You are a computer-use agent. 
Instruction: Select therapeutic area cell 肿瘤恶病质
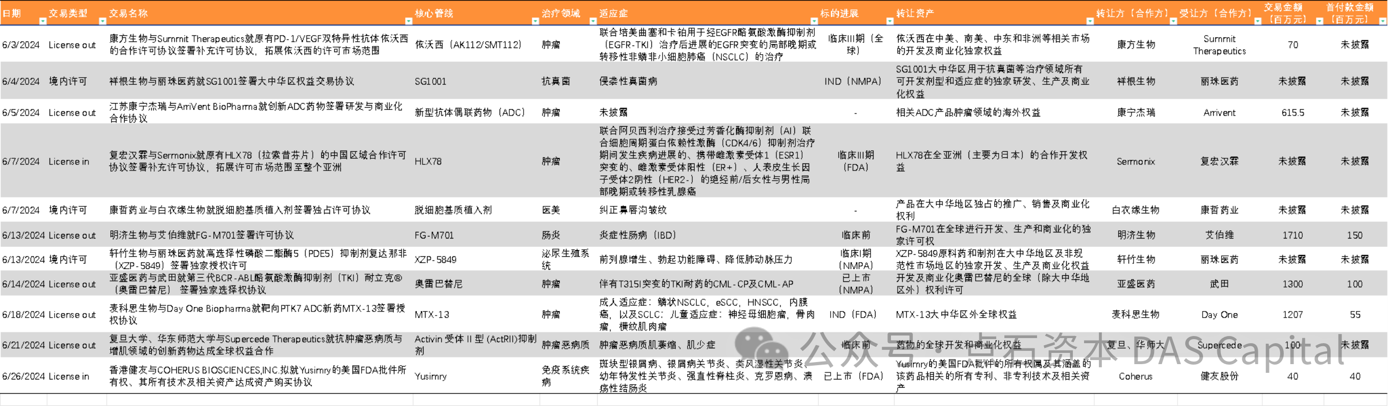565,345
